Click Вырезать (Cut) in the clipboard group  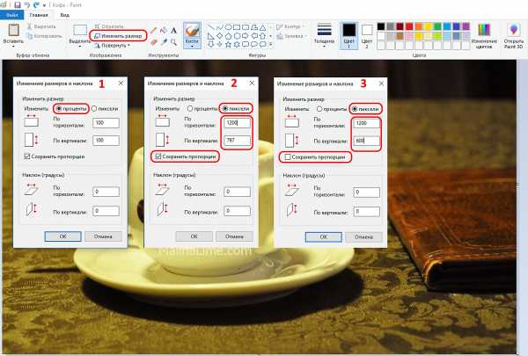point(41,26)
